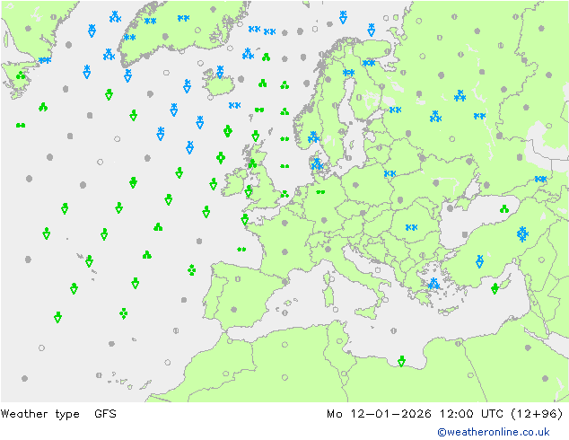Select the green rain symbol off East Anglia
Viewport: 569px width, 440px height.
pos(284,194)
